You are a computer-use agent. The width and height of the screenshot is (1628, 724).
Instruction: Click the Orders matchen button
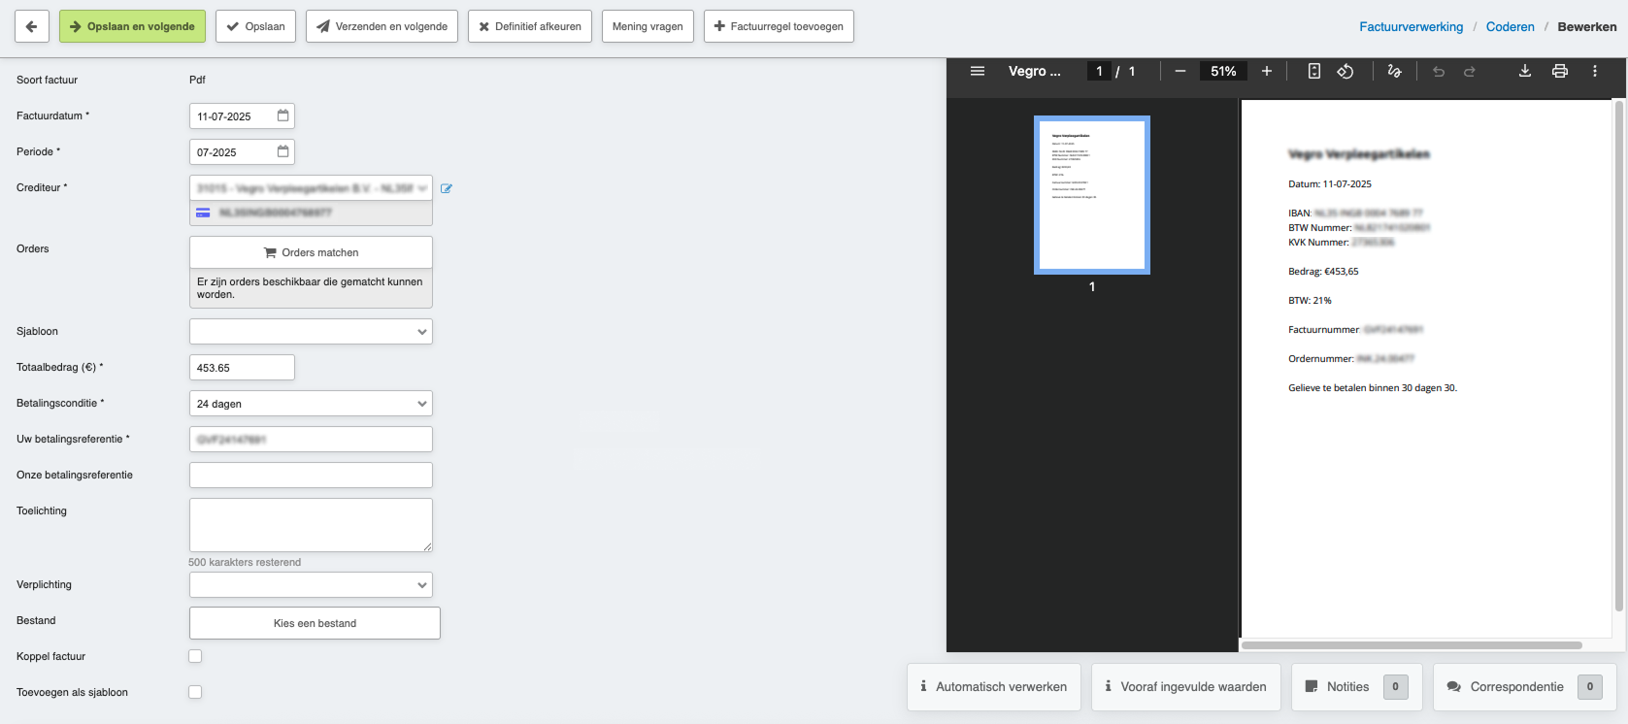coord(311,252)
